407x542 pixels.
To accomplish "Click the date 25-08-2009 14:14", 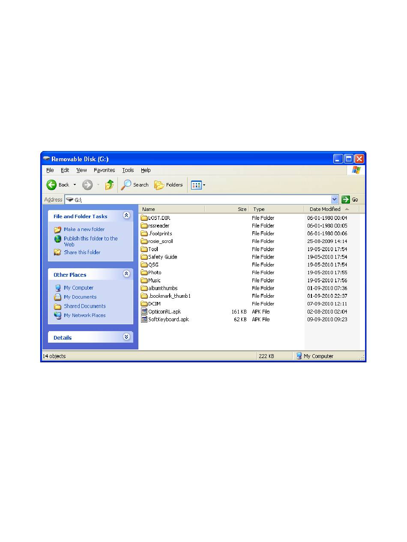I will (327, 241).
